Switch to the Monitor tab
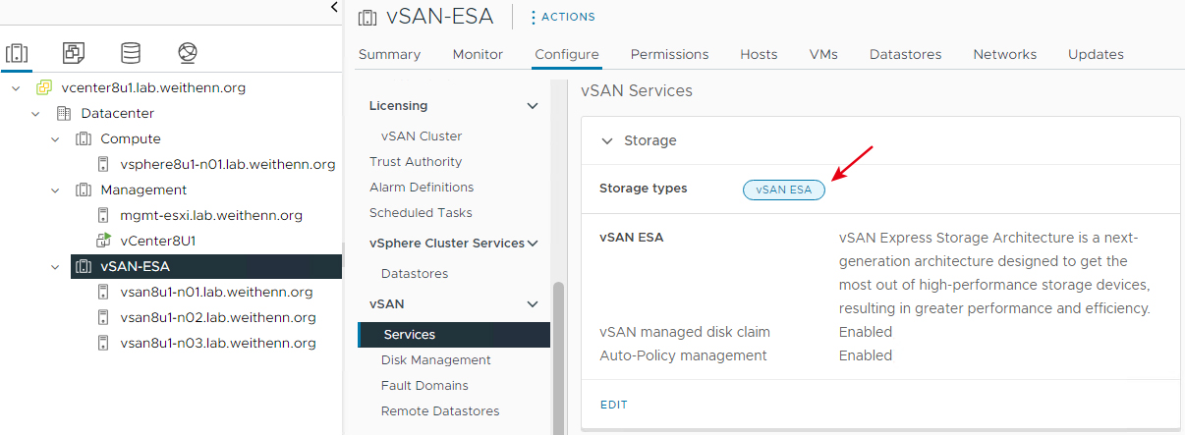 coord(478,54)
